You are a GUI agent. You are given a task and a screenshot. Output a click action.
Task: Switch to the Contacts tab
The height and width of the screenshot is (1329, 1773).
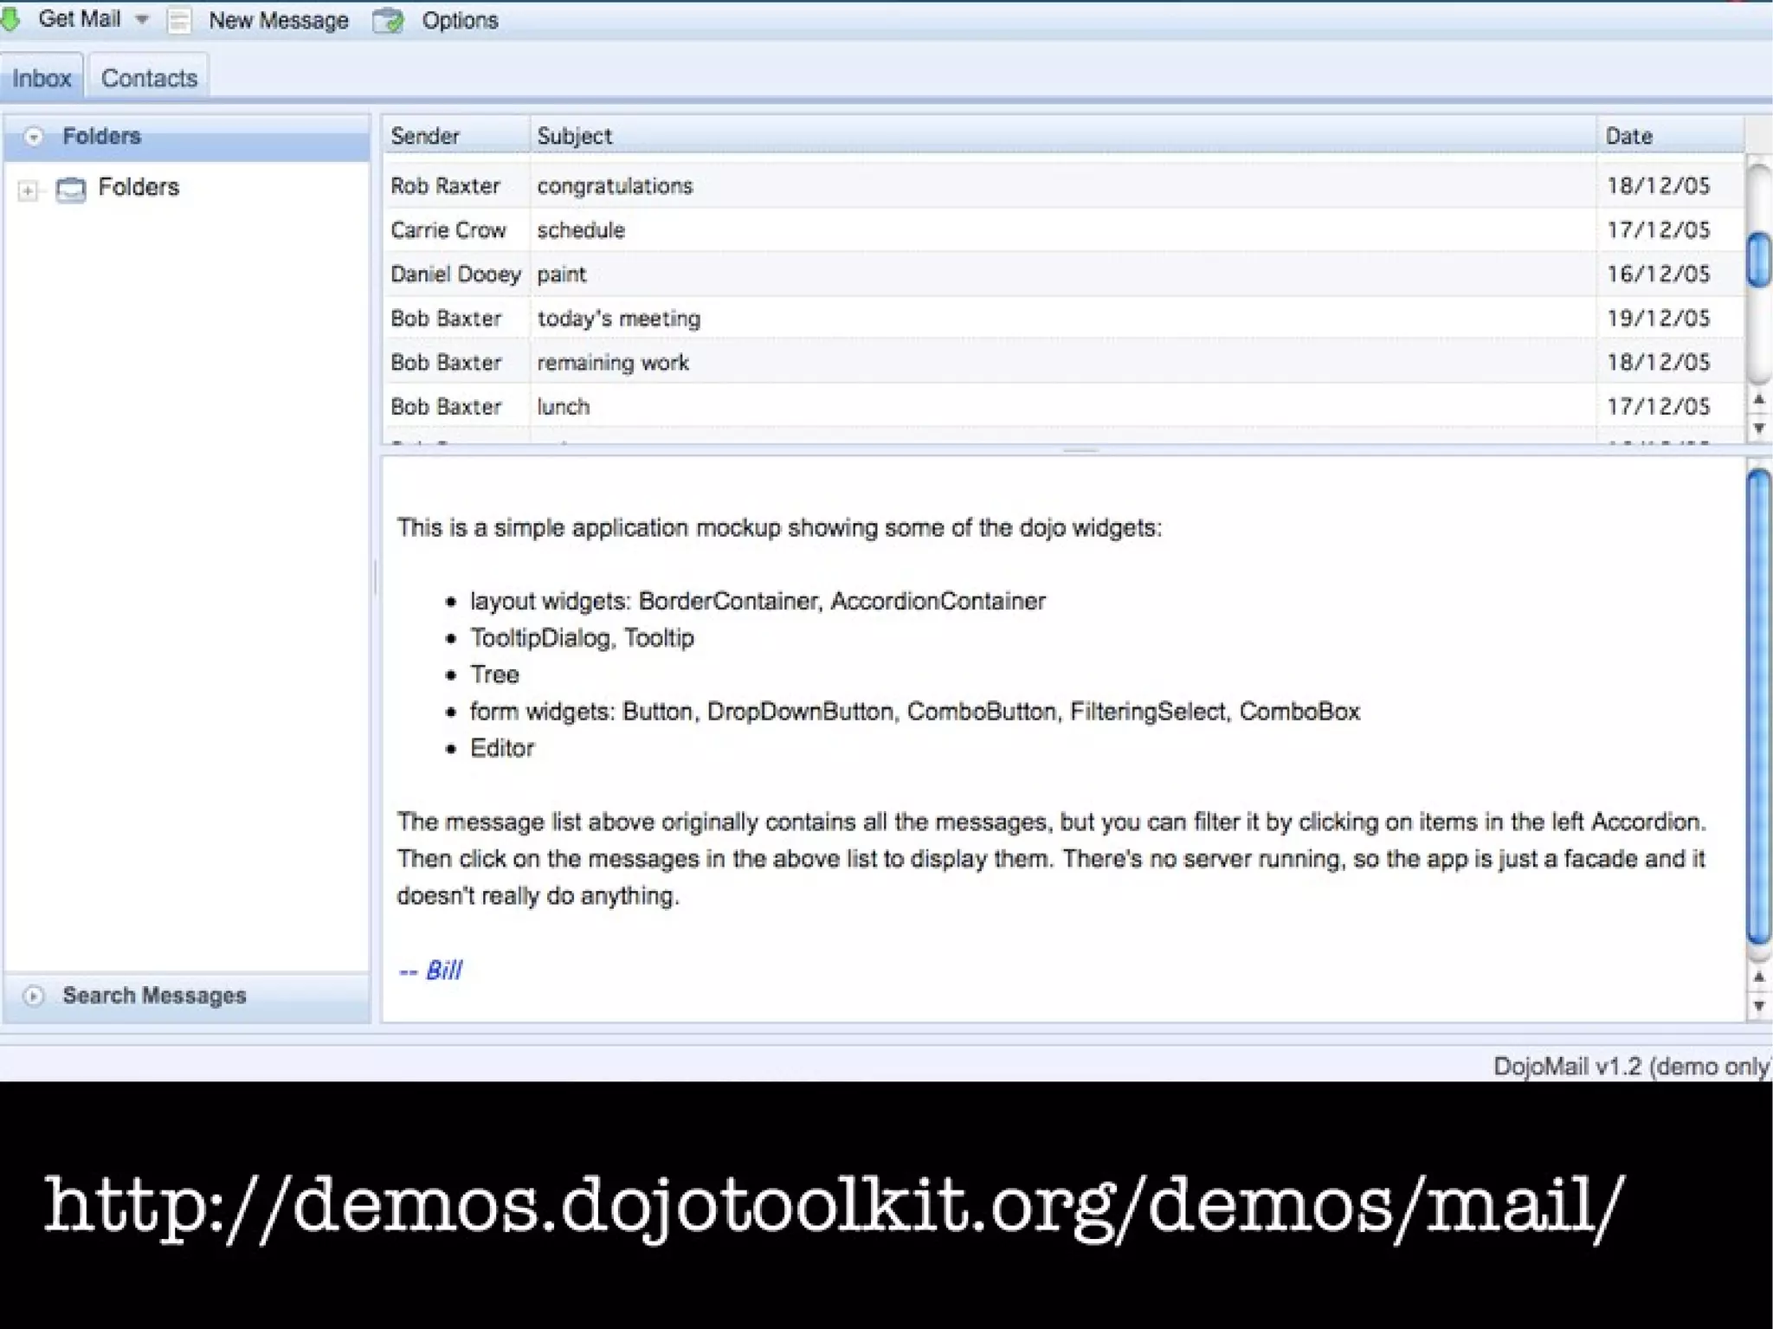(149, 78)
